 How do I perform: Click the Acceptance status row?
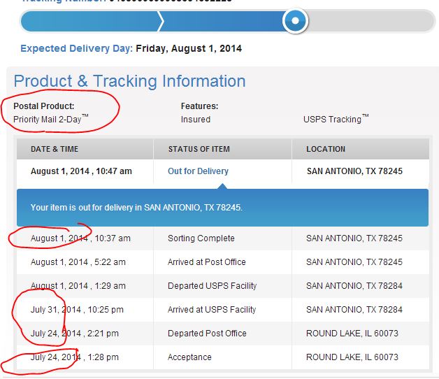coord(222,357)
